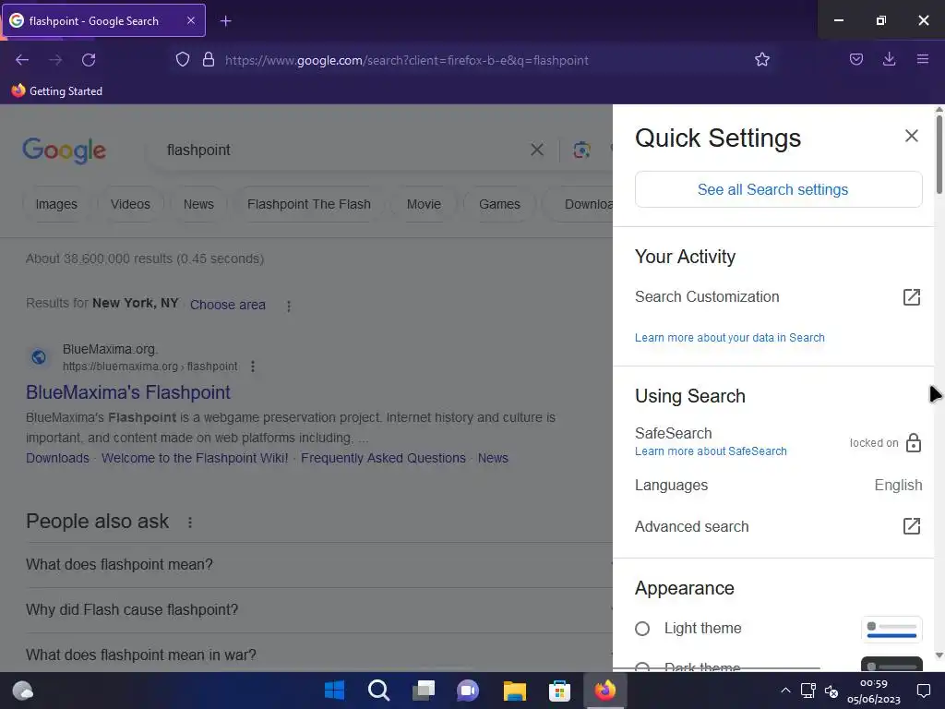This screenshot has width=945, height=709.
Task: Click Learn more about SafeSearch link
Action: pos(711,451)
